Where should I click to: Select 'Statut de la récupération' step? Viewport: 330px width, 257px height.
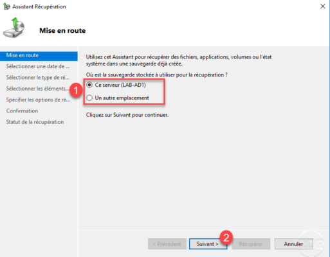point(35,122)
